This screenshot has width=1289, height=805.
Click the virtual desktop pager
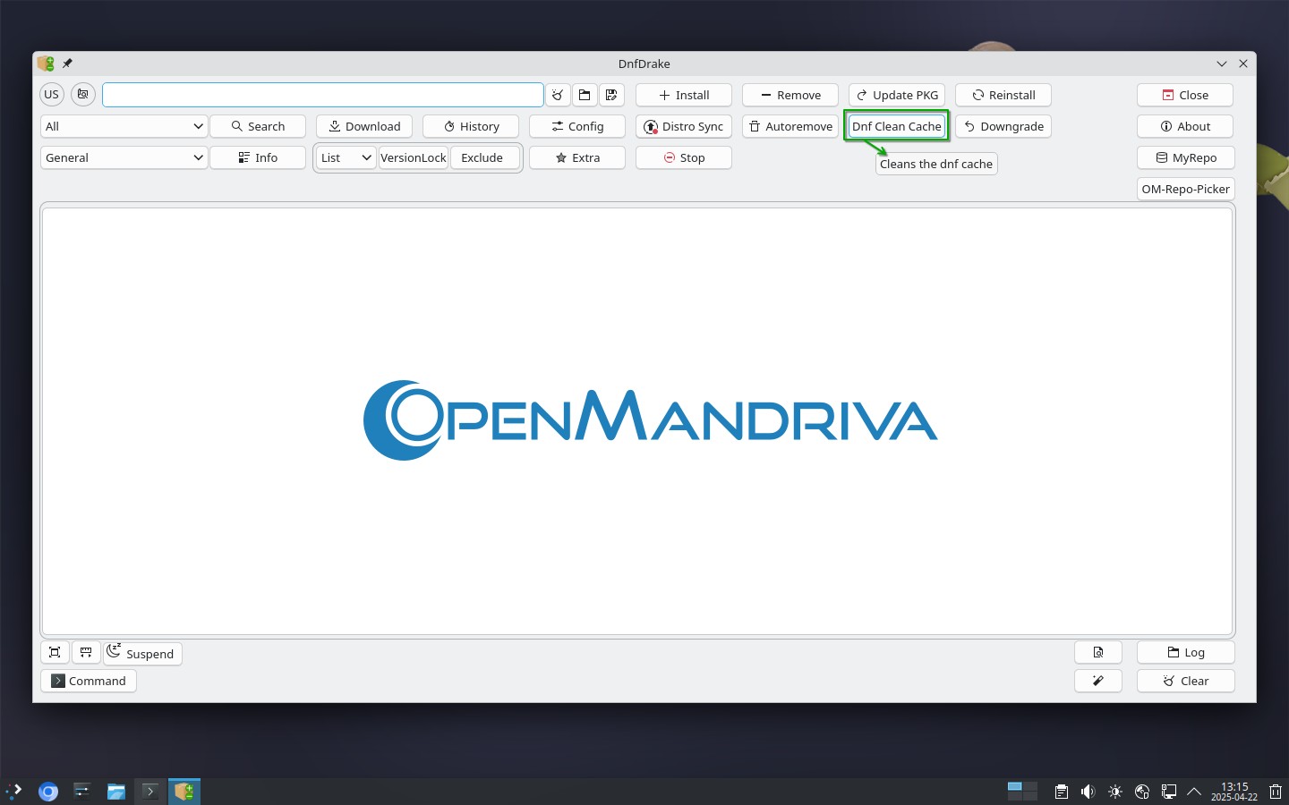point(1022,791)
